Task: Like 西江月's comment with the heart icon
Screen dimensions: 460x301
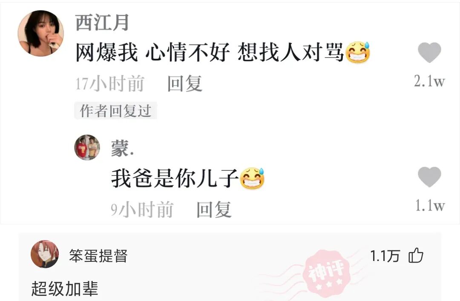Action: pos(429,52)
